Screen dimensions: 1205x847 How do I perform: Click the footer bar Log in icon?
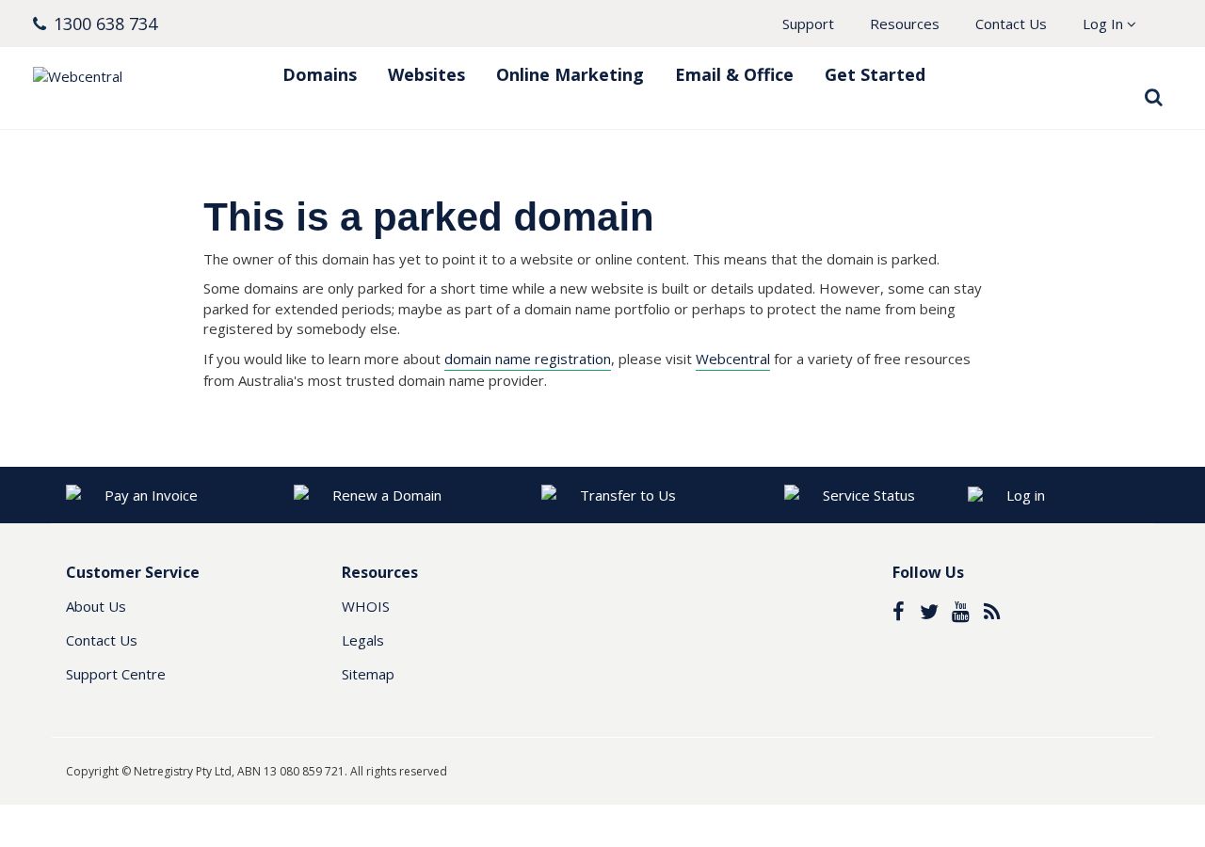coord(975,495)
